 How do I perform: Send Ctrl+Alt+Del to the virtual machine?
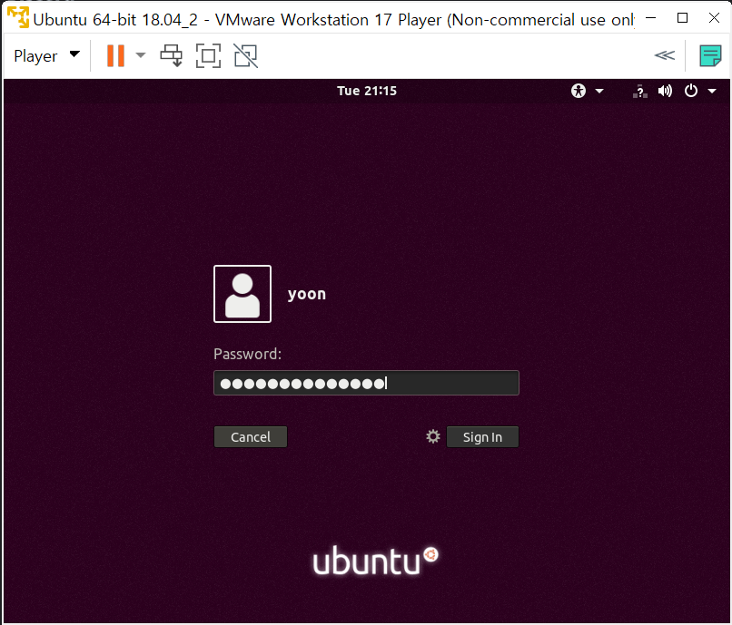coord(172,56)
